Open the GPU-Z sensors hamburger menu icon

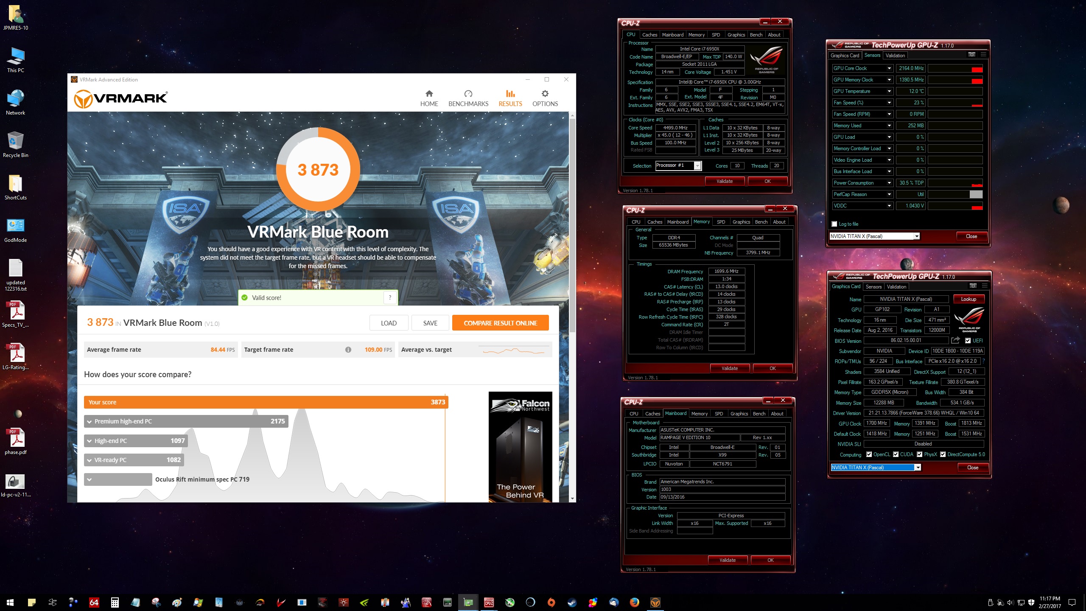(x=983, y=55)
